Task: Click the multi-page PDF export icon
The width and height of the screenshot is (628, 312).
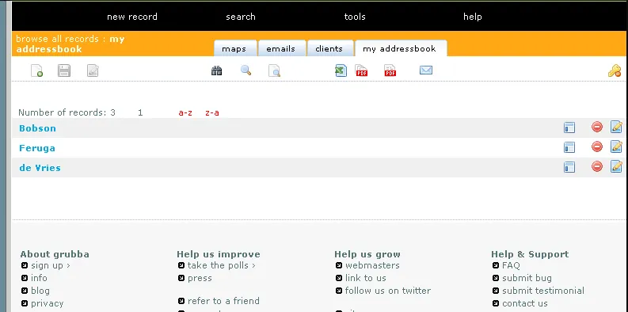Action: 362,70
